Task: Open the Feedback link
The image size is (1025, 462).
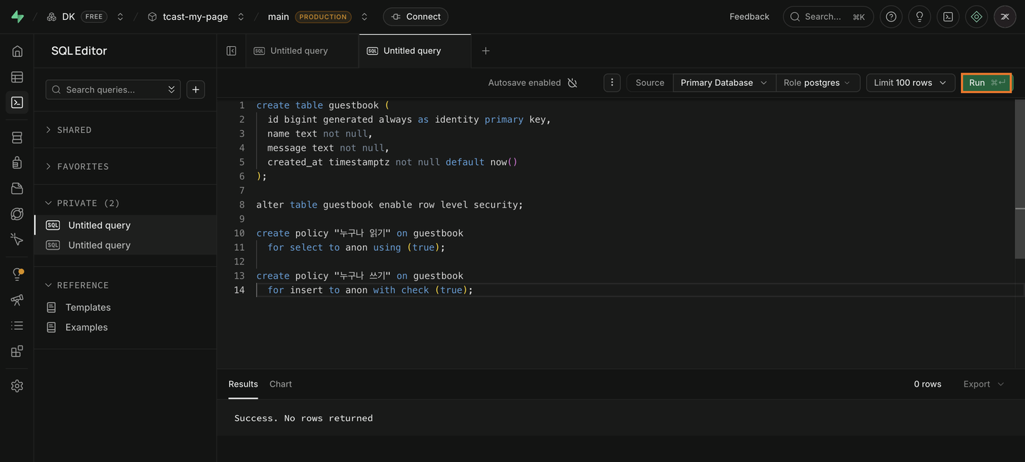Action: click(x=750, y=16)
